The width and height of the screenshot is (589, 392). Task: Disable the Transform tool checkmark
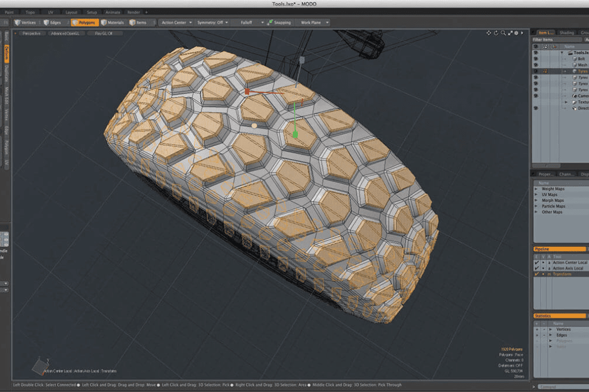tap(537, 274)
